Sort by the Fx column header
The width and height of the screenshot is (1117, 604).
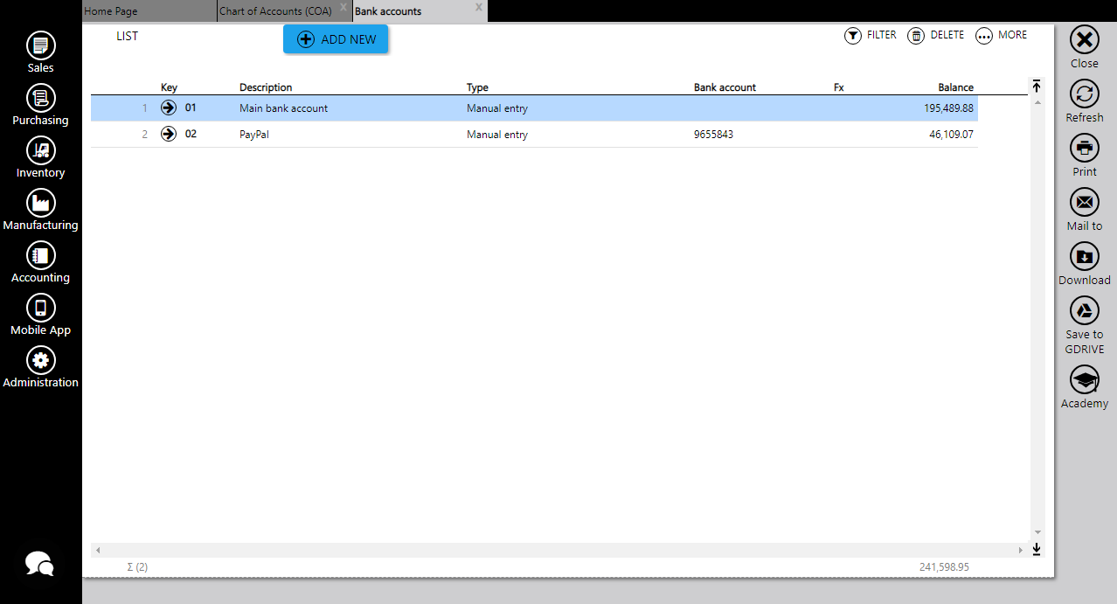pyautogui.click(x=839, y=87)
